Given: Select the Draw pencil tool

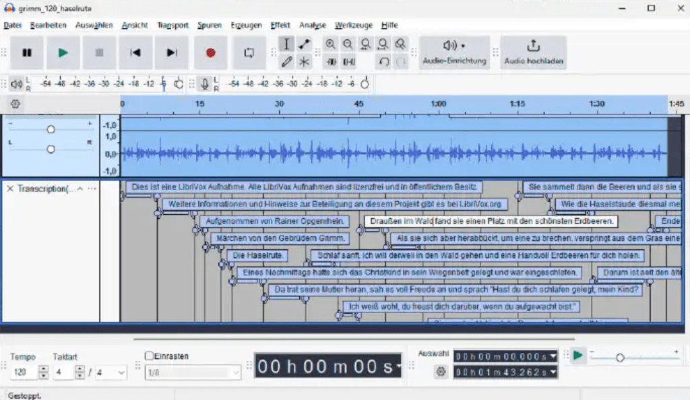Looking at the screenshot, I should pyautogui.click(x=286, y=61).
